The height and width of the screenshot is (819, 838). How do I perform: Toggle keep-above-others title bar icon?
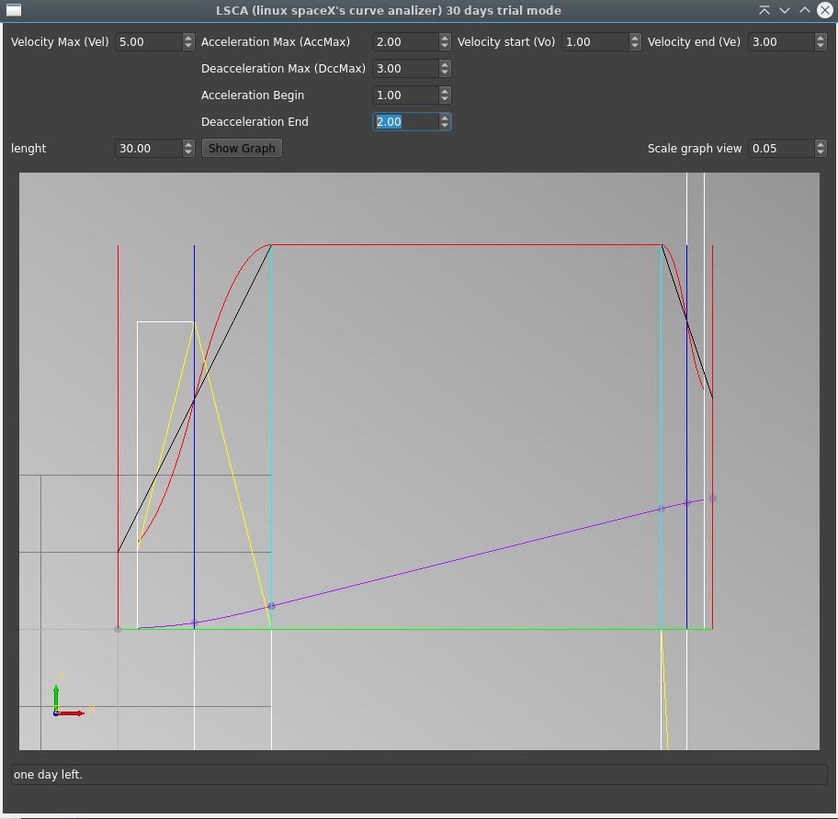coord(764,10)
